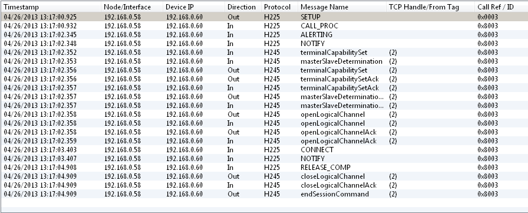Select the endSessionCommand message row
Image resolution: width=528 pixels, height=213 pixels.
click(265, 194)
